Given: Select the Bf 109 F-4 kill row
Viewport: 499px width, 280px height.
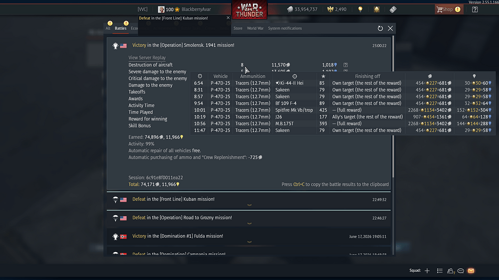Looking at the screenshot, I should [342, 103].
